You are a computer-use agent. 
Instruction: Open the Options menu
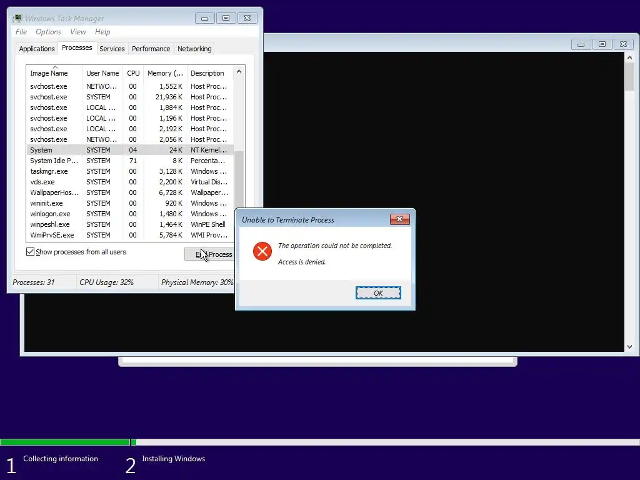[48, 32]
